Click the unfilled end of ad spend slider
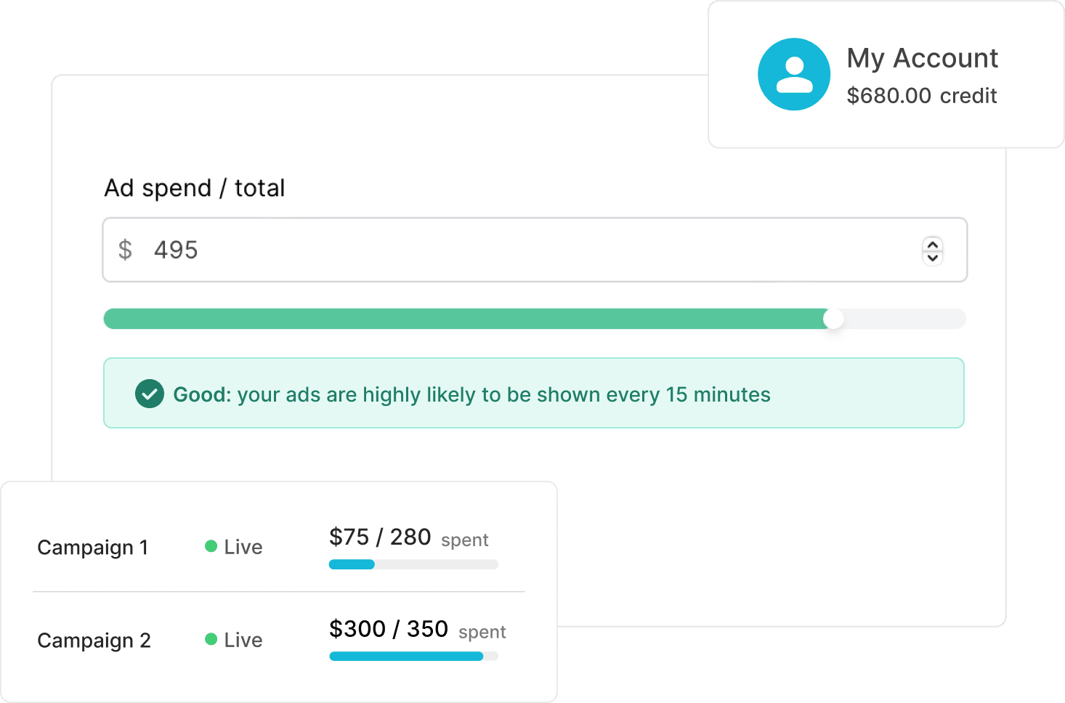Image resolution: width=1065 pixels, height=703 pixels. tap(904, 319)
